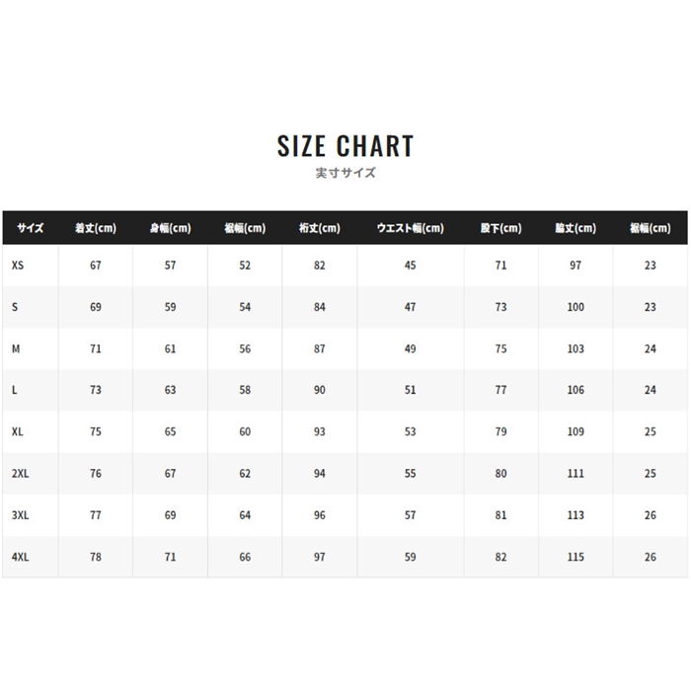Viewport: 691px width, 691px height.
Task: Click the 裄丈(cm) column header
Action: tap(319, 228)
